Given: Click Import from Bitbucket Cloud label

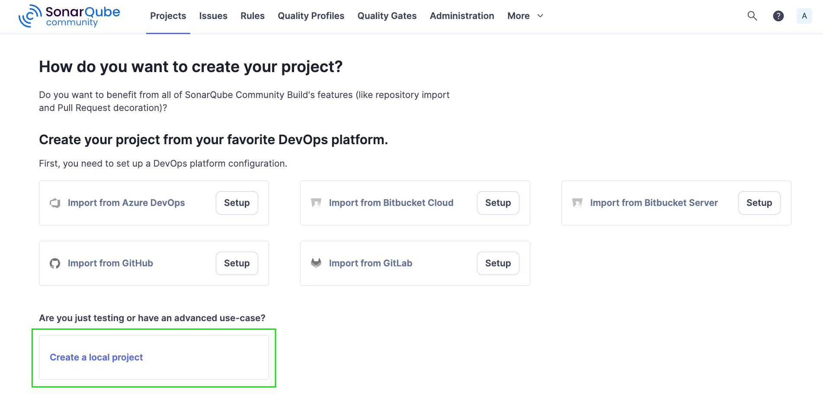Looking at the screenshot, I should coord(391,203).
